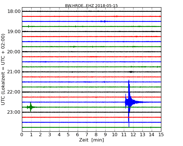Image resolution: width=183 pixels, height=146 pixels.
Task: Click the black trace at the 23:00 label
Action: (91, 112)
